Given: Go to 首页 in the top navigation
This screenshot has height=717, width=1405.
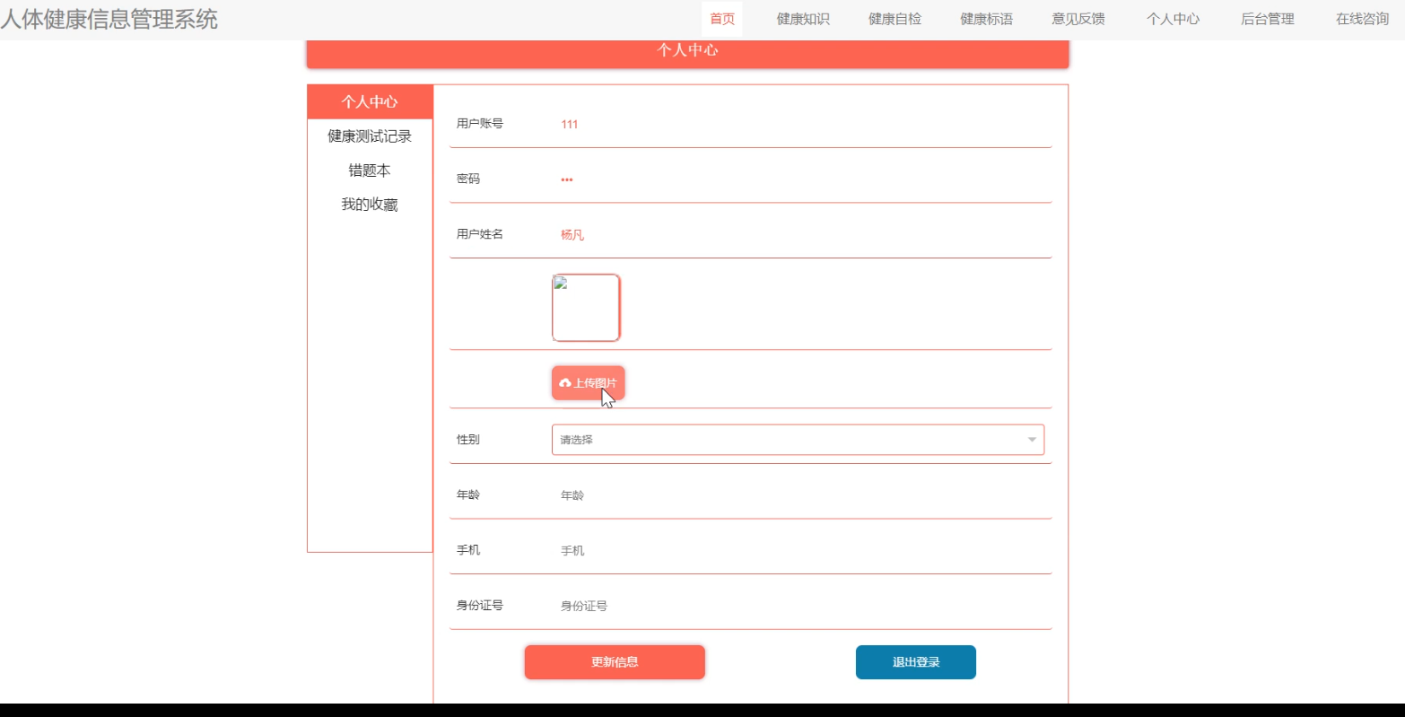Looking at the screenshot, I should [x=722, y=19].
